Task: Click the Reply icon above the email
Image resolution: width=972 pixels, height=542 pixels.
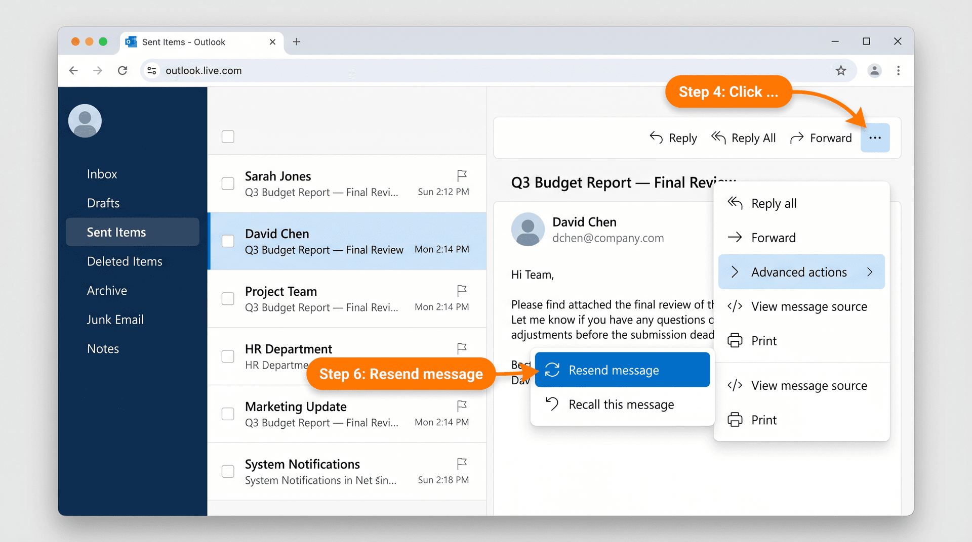Action: click(x=656, y=138)
